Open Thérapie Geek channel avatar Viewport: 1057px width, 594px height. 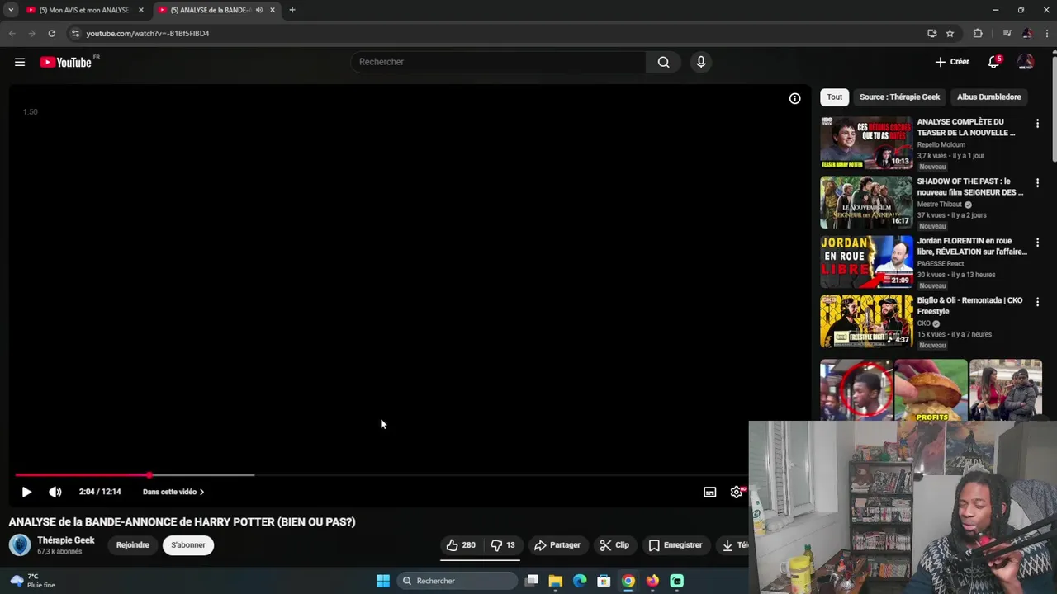20,544
